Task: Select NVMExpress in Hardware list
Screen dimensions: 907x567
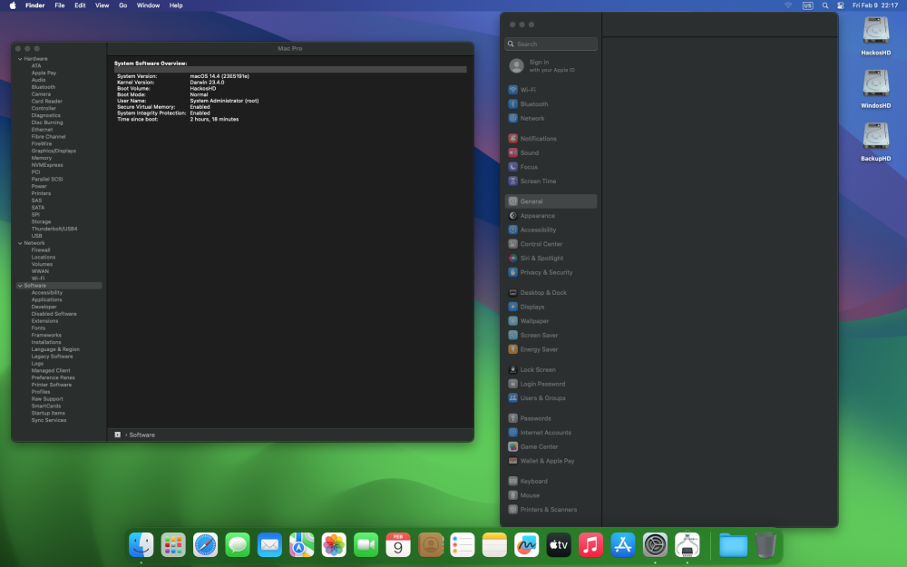Action: pos(47,165)
